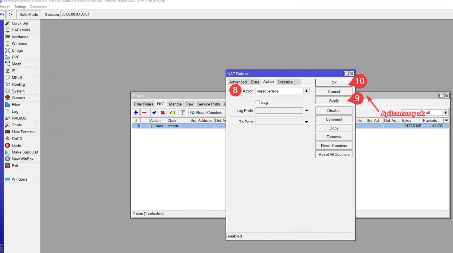Click the redo arrow in top toolbar
Screen dimensions: 453x253
tap(11, 14)
